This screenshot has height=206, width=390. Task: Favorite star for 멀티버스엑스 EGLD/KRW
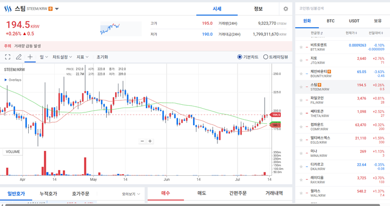(301, 140)
